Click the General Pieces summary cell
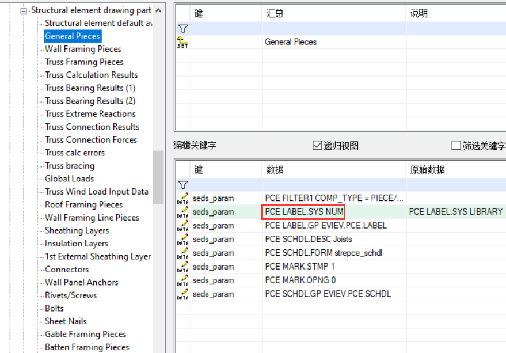This screenshot has width=506, height=353. point(334,42)
